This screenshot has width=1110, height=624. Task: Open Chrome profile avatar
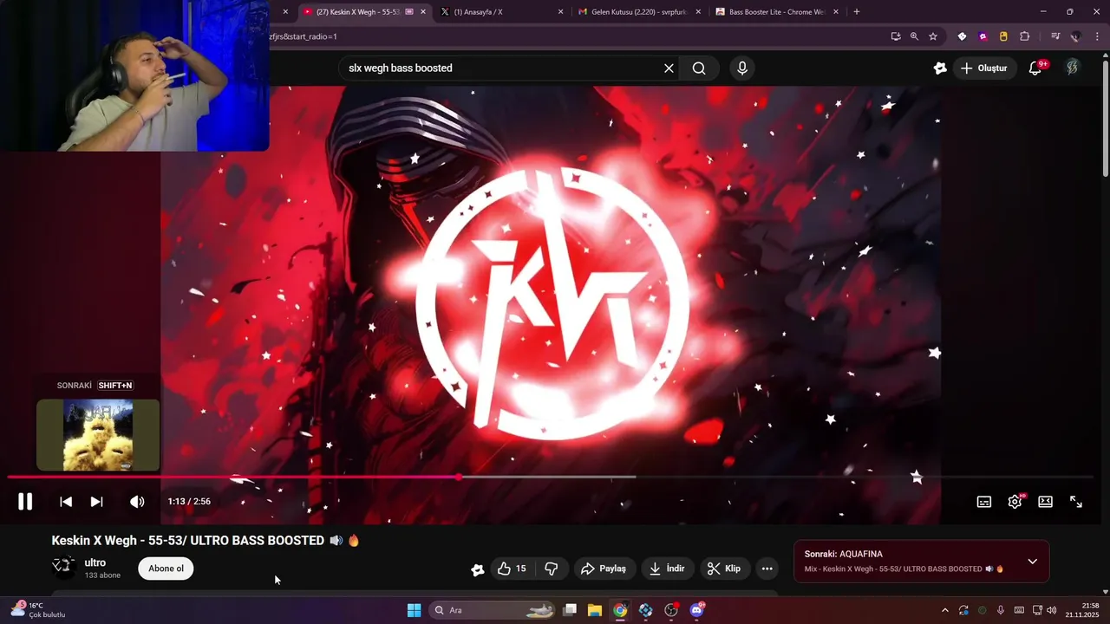[1076, 36]
